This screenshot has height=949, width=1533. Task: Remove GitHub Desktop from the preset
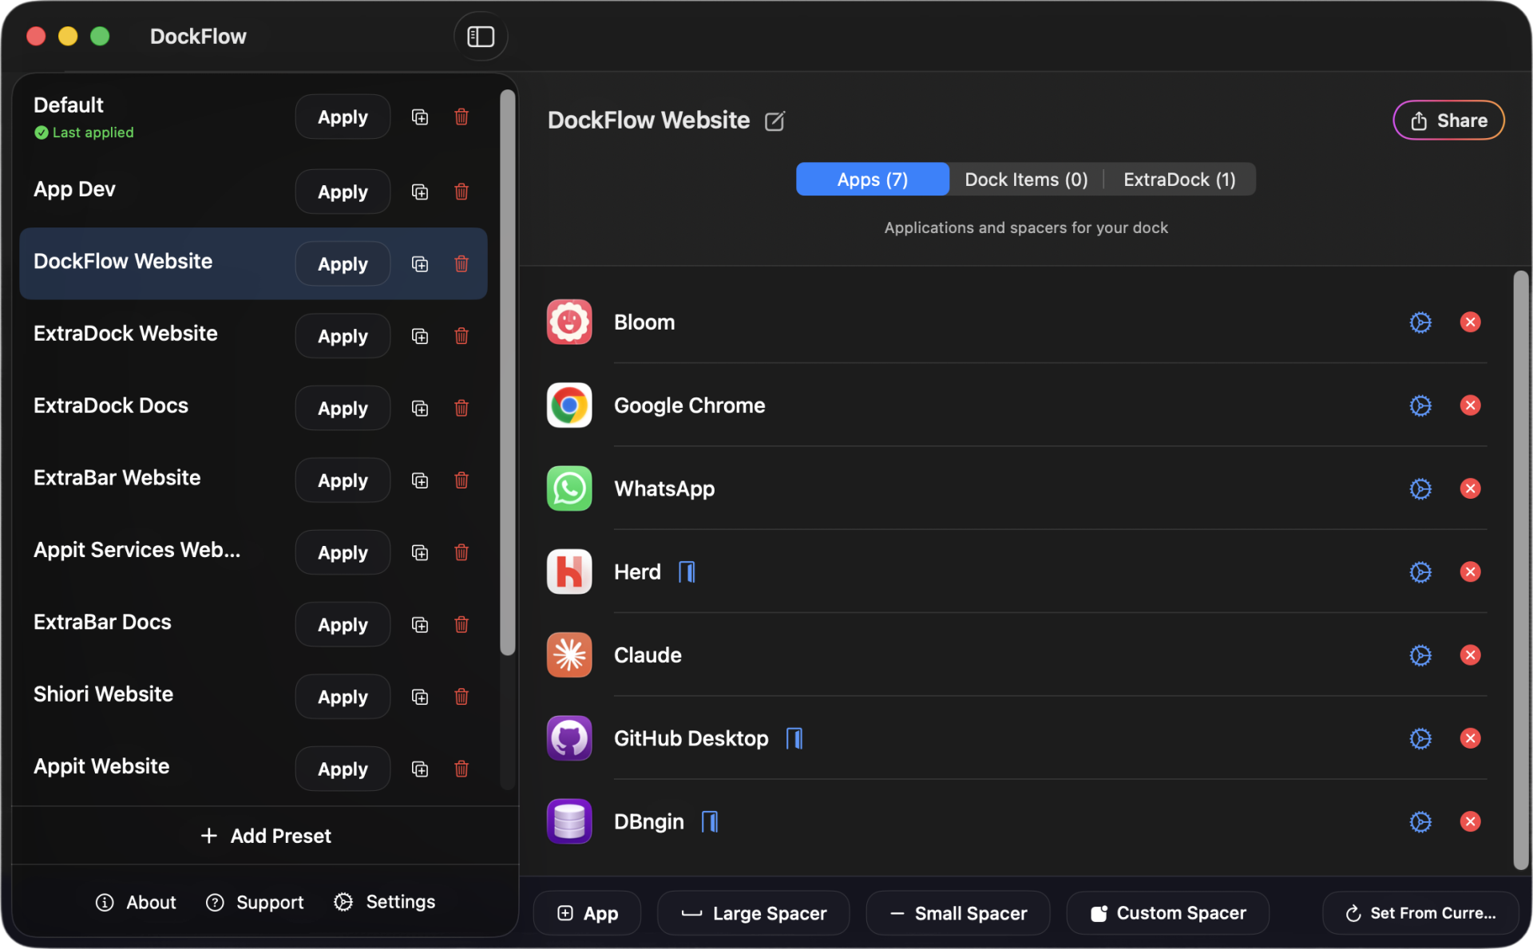pyautogui.click(x=1470, y=738)
